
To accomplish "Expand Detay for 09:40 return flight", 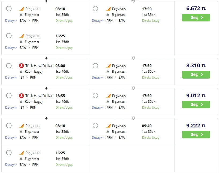I will click(97, 138).
